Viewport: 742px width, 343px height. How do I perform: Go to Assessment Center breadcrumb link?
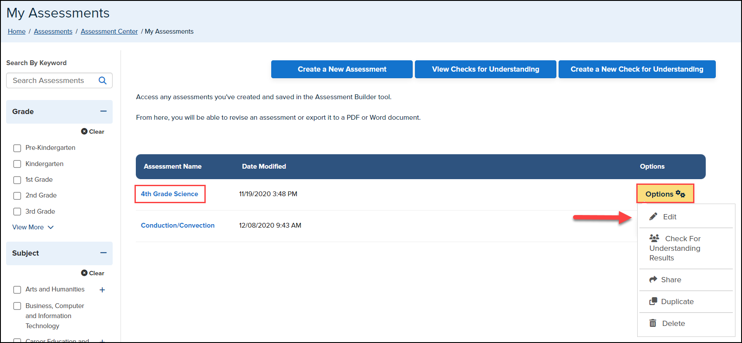click(109, 31)
